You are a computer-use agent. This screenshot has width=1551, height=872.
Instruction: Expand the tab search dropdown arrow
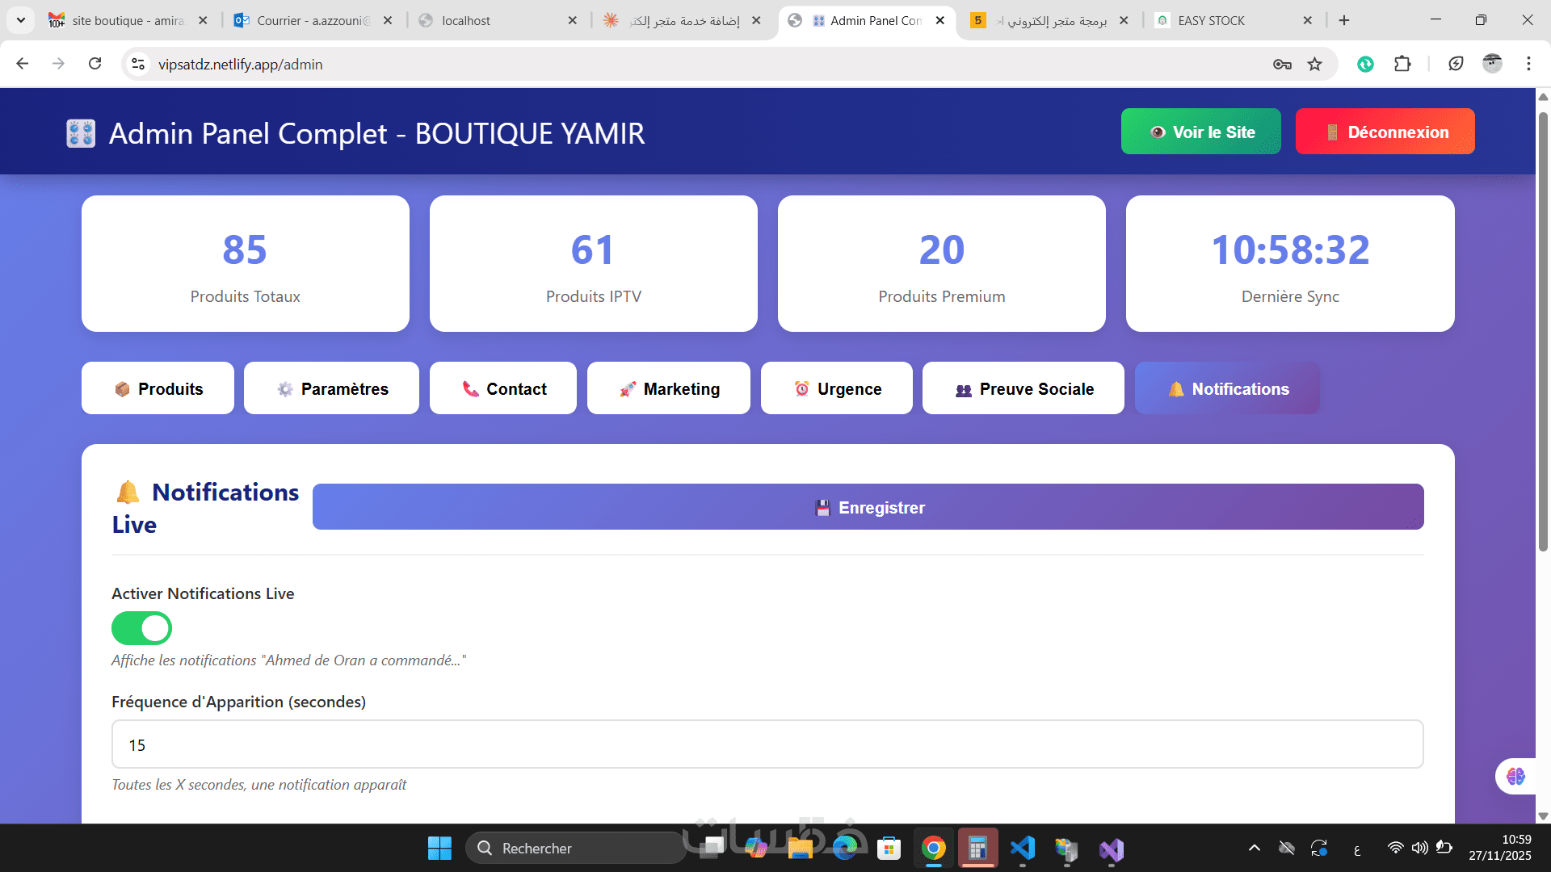20,20
